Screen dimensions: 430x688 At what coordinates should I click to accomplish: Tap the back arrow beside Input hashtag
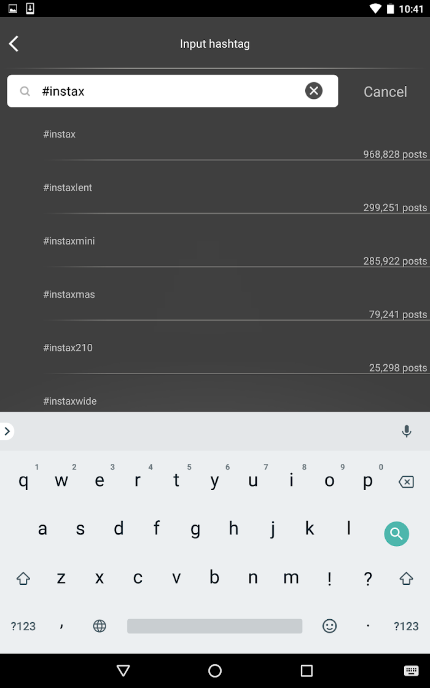(14, 44)
